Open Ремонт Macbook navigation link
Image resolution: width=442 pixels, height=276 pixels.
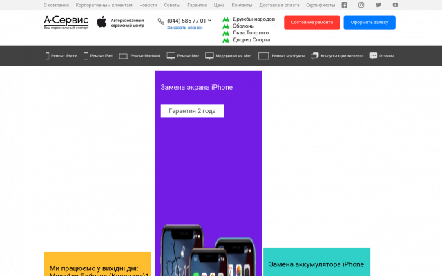coord(145,56)
